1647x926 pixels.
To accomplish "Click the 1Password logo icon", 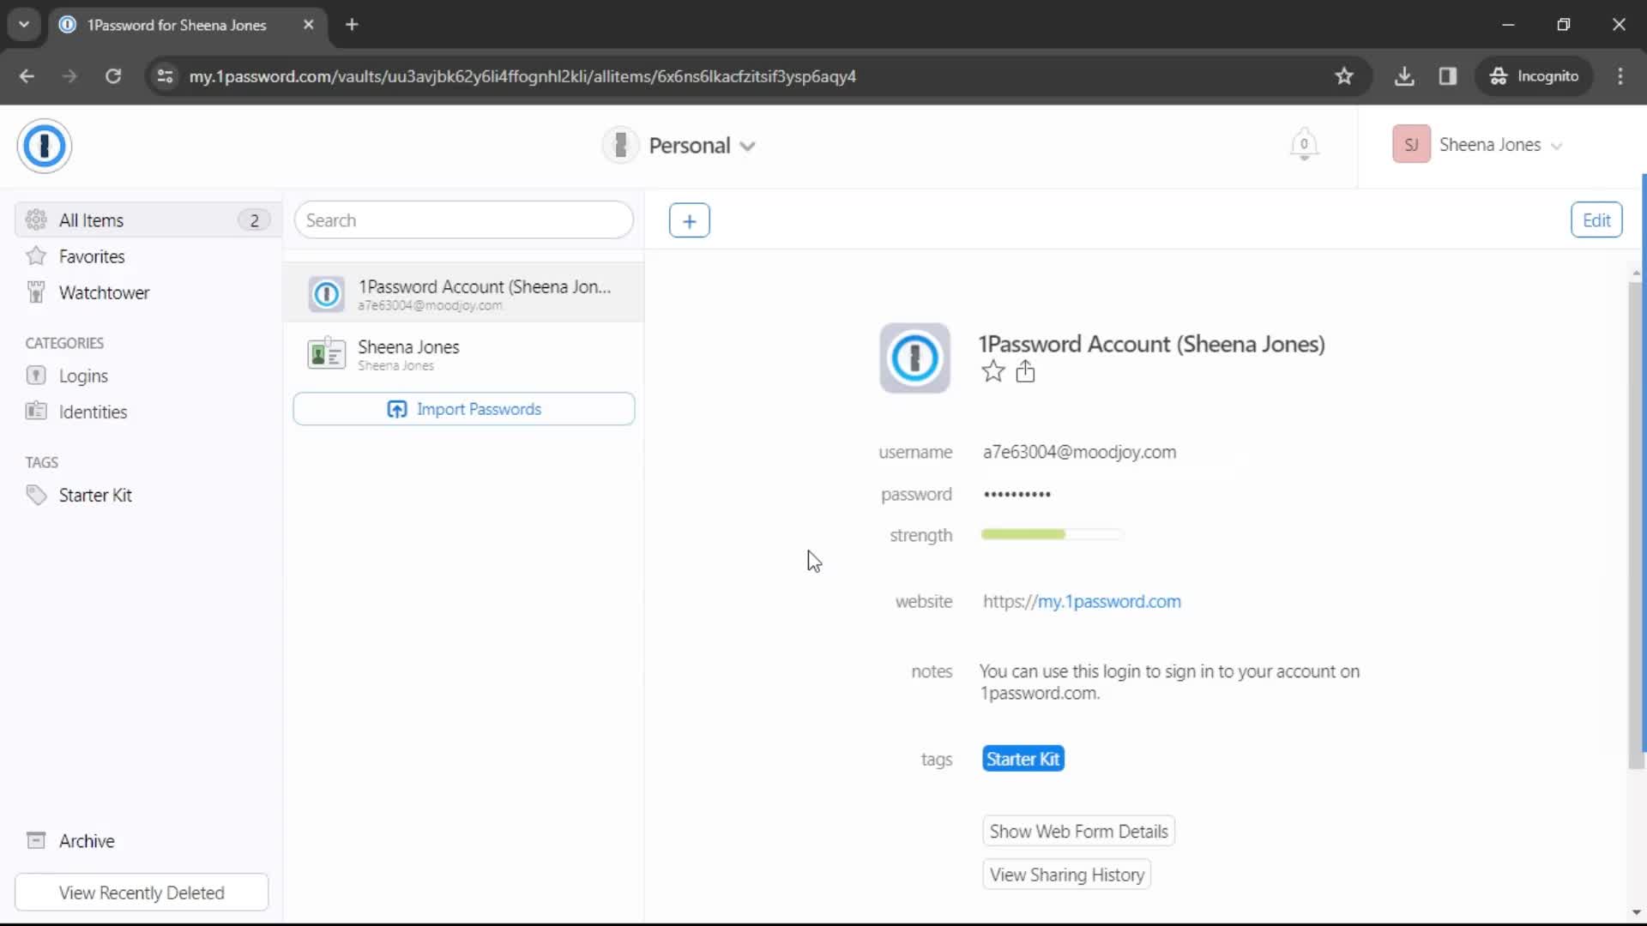I will (x=43, y=145).
